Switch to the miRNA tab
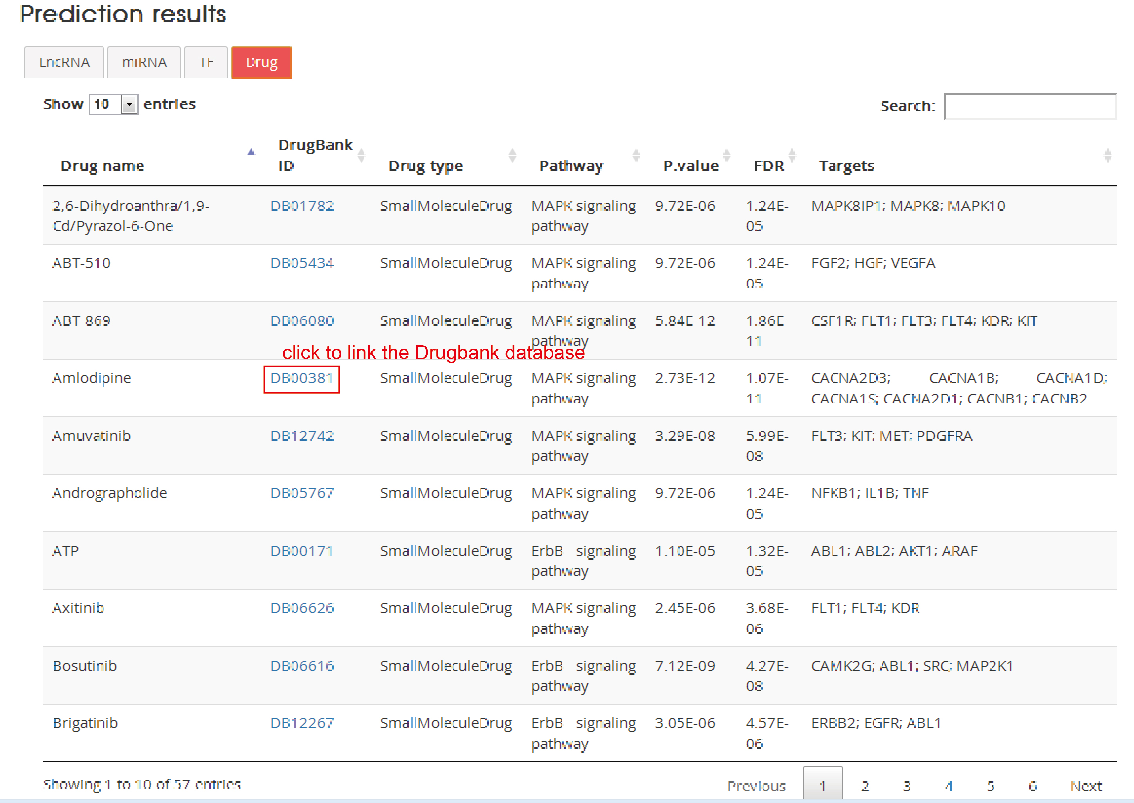The width and height of the screenshot is (1134, 803). pyautogui.click(x=144, y=62)
